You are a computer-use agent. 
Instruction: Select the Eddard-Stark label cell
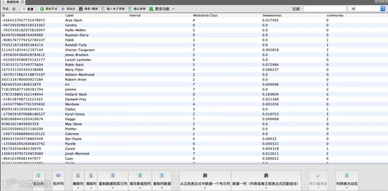pos(75,94)
